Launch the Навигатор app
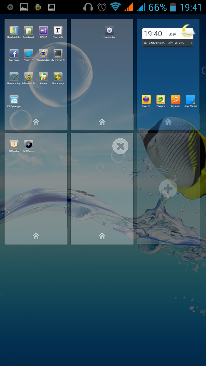Viewport: 206px width, 366px height. 58,77
